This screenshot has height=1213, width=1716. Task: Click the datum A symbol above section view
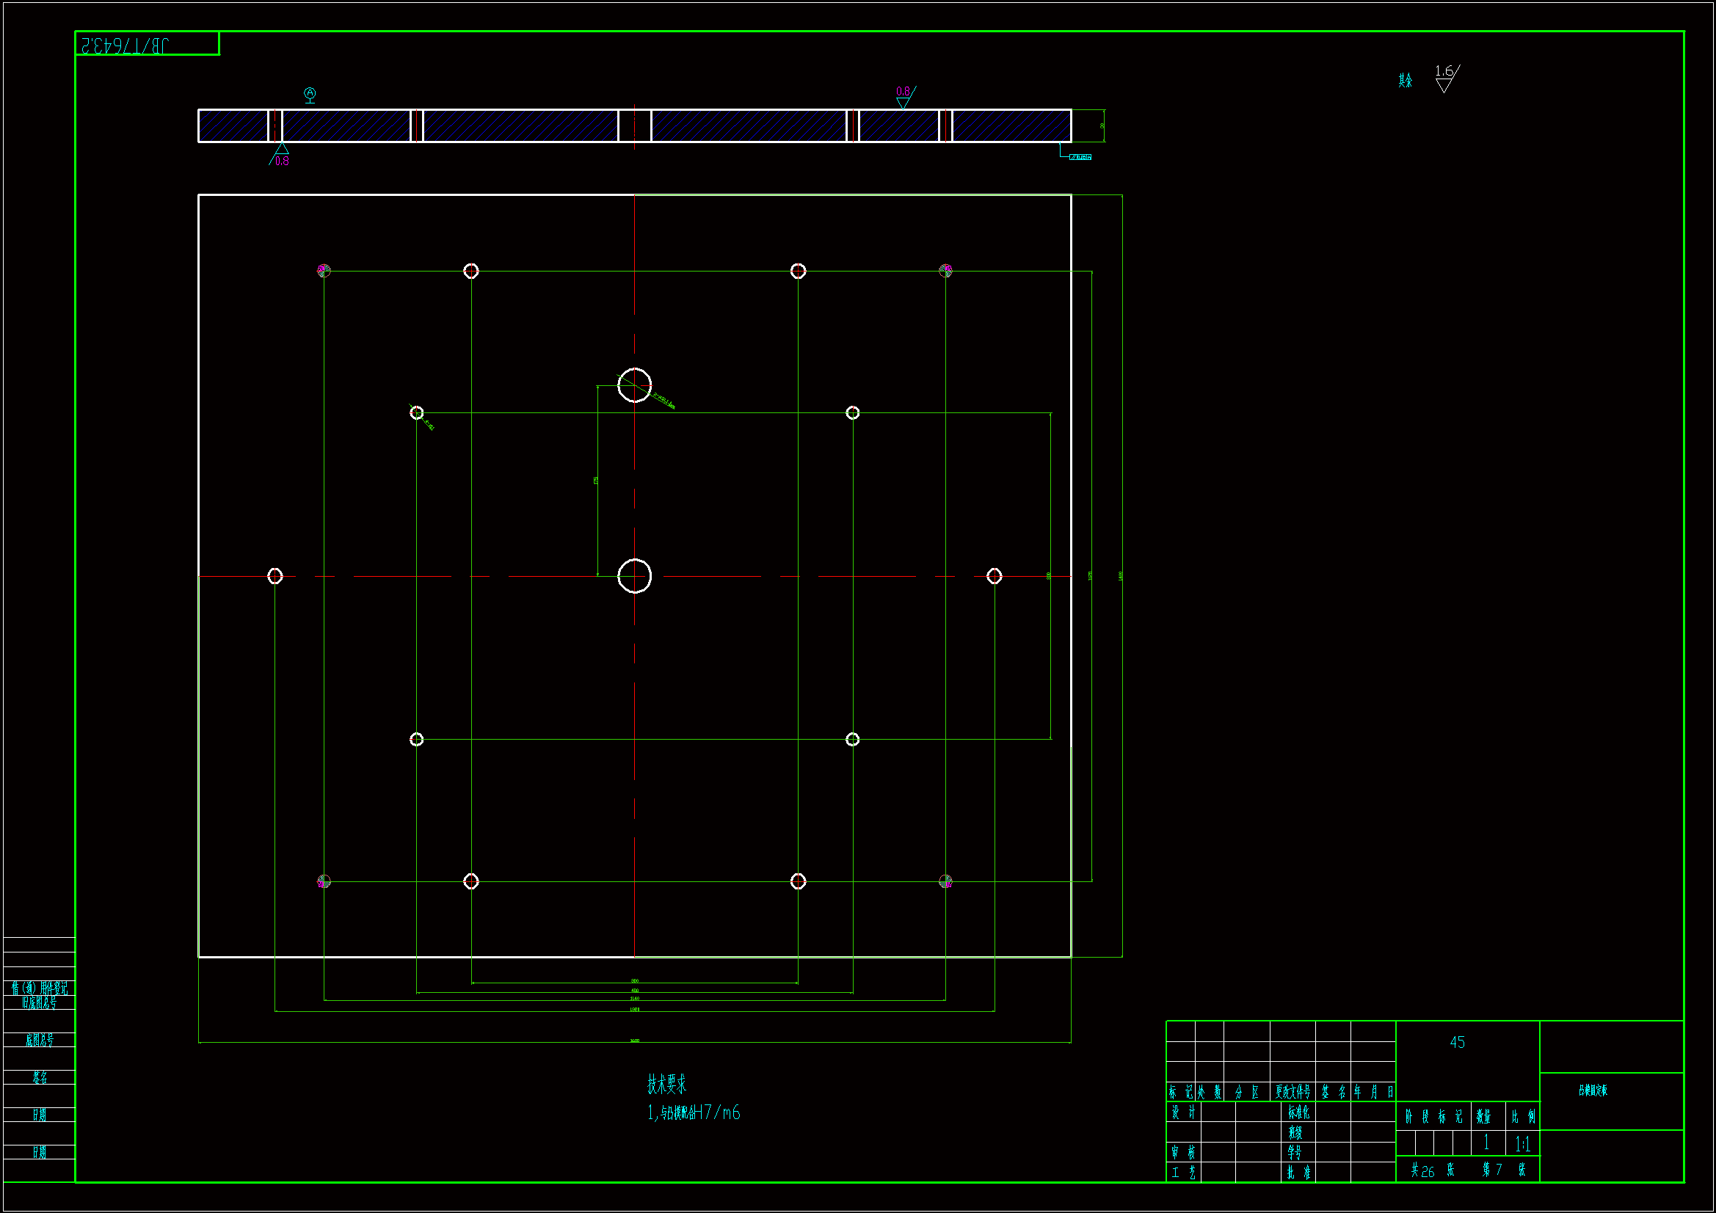tap(310, 94)
